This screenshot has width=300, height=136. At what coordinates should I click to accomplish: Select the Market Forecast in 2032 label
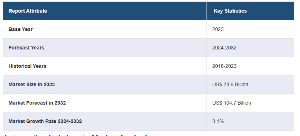coord(37,103)
